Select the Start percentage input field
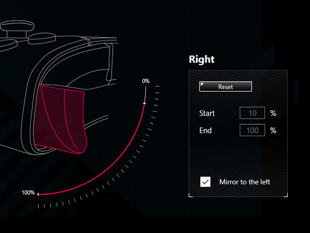The image size is (310, 233). click(x=252, y=113)
